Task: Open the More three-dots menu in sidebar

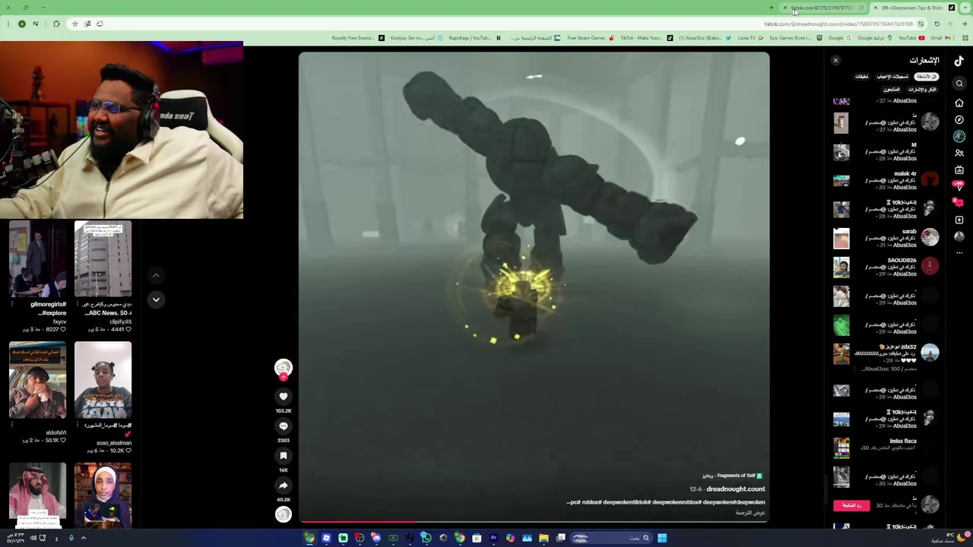Action: pos(959,252)
